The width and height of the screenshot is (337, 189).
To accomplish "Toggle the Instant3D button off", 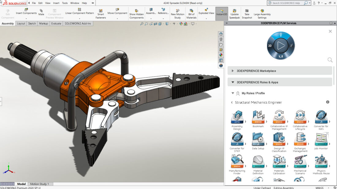I will click(x=222, y=14).
